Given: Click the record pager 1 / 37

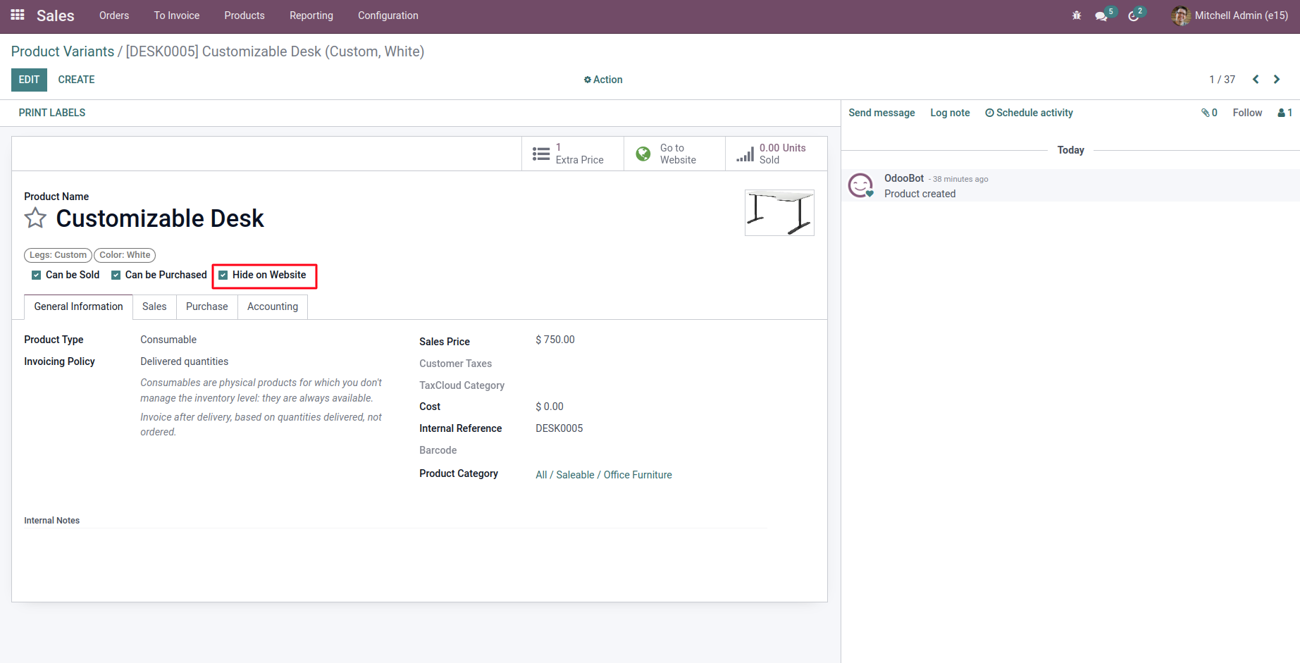Looking at the screenshot, I should [1222, 80].
